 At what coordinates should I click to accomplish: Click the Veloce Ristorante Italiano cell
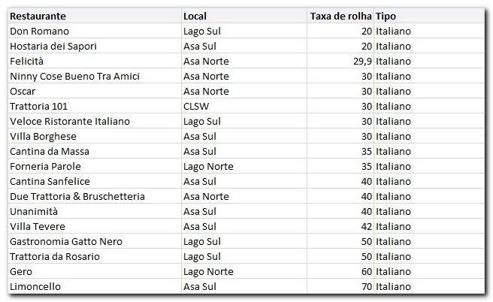[70, 121]
